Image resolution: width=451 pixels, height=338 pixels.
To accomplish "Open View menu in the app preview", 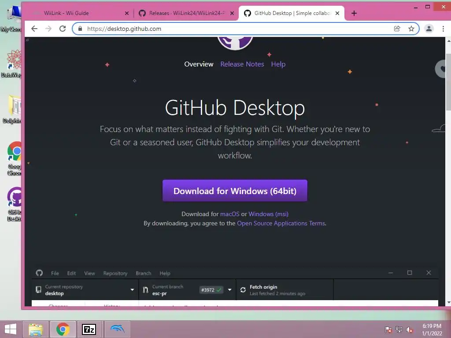I will [89, 273].
